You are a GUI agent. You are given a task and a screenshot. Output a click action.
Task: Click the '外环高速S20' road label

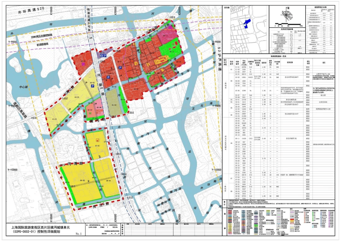32,11
